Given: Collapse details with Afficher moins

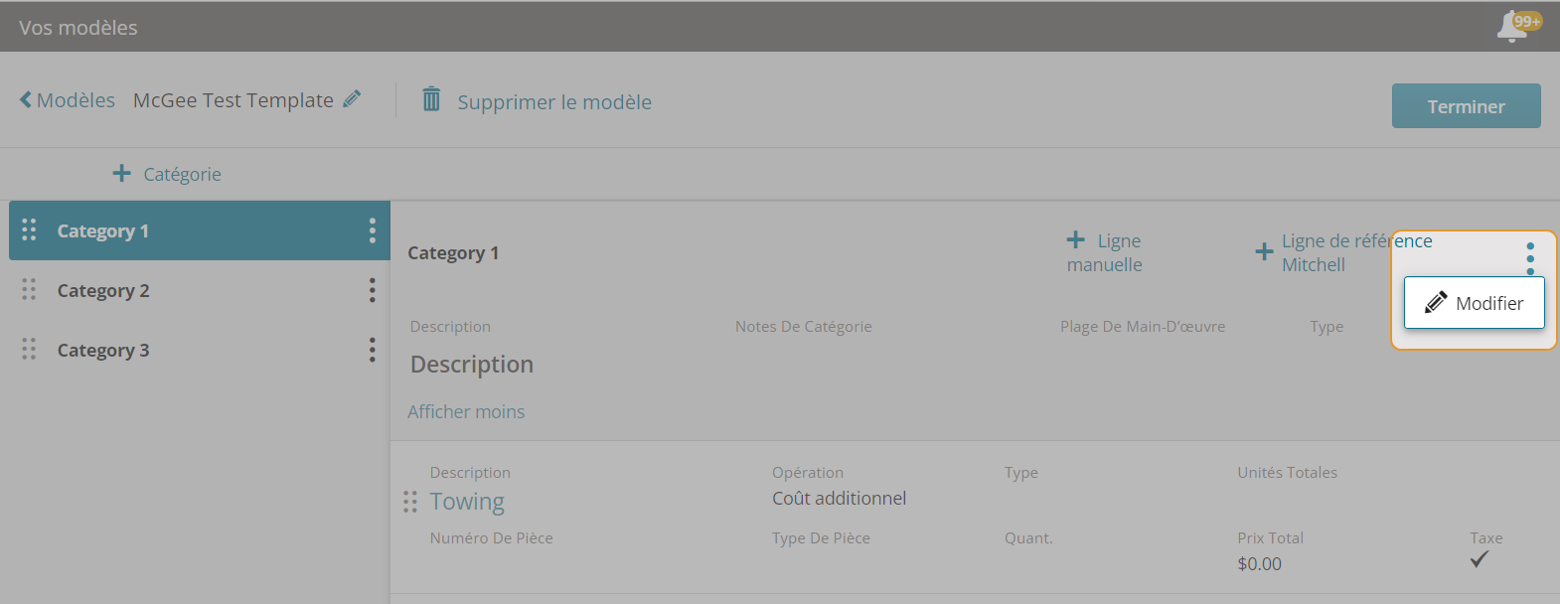Looking at the screenshot, I should [466, 411].
